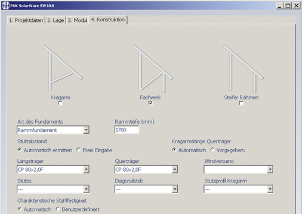Select the 4. Konstruktion tab
This screenshot has width=302, height=214.
(x=108, y=20)
